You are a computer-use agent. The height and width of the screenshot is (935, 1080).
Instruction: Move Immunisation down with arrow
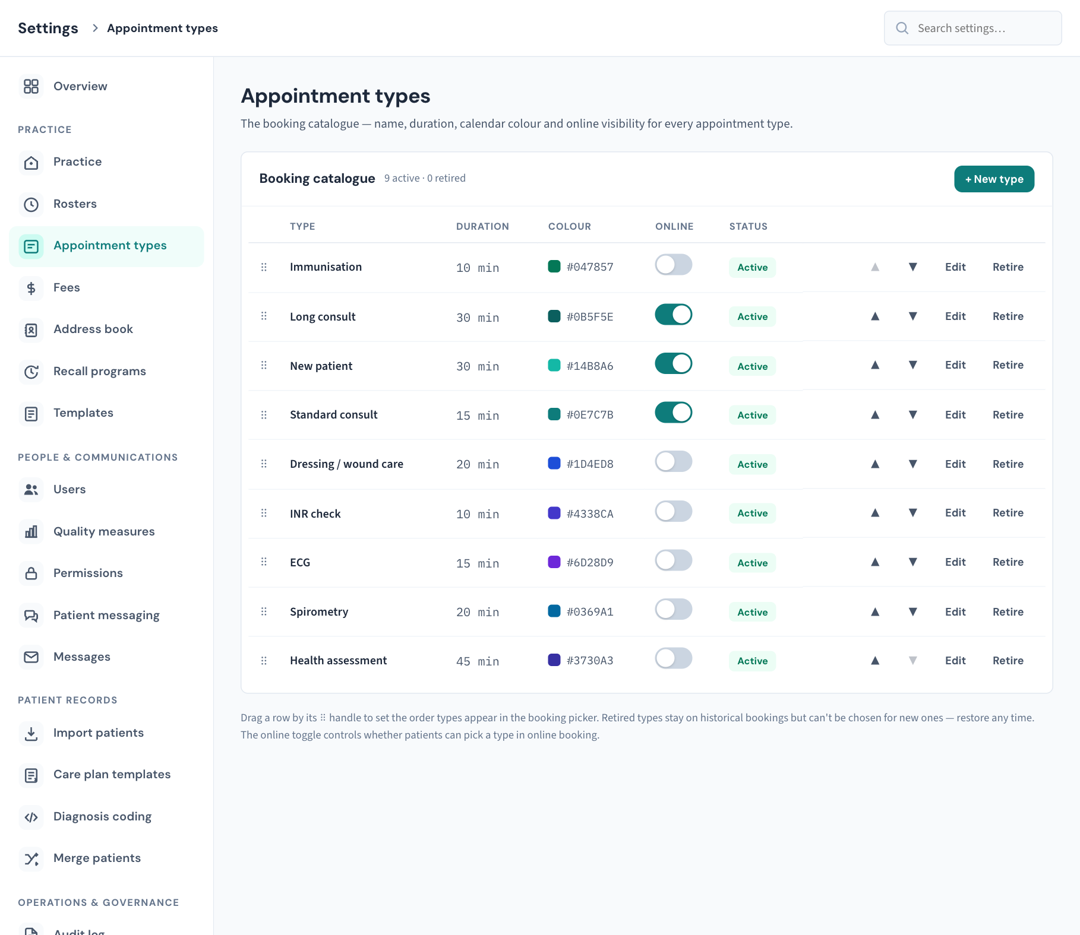point(913,267)
